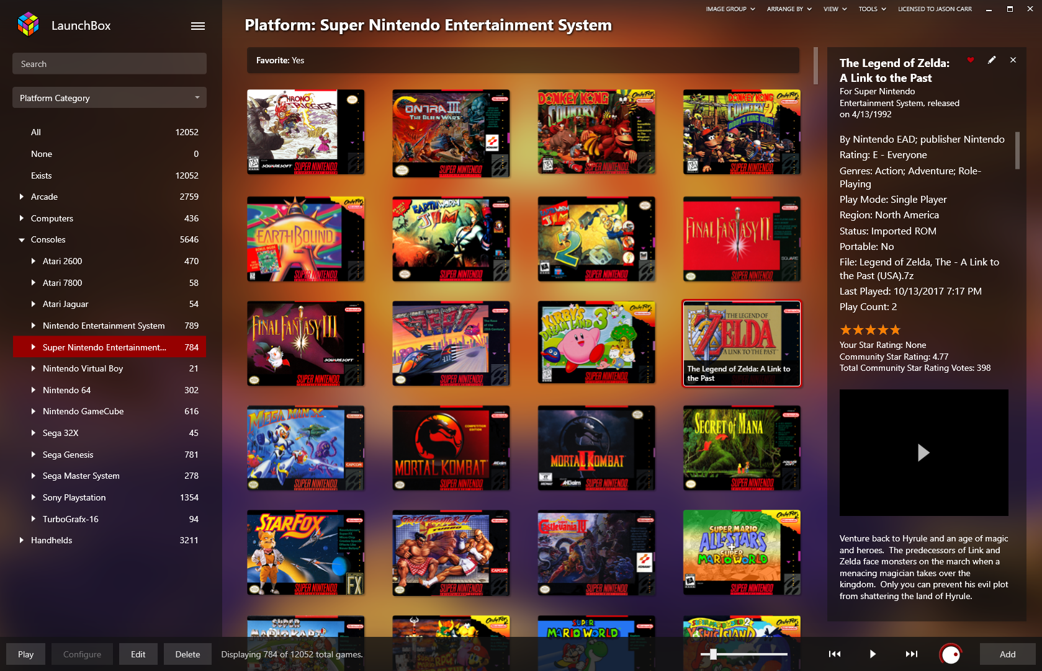Open the Image Group menu
Image resolution: width=1042 pixels, height=671 pixels.
coord(730,9)
